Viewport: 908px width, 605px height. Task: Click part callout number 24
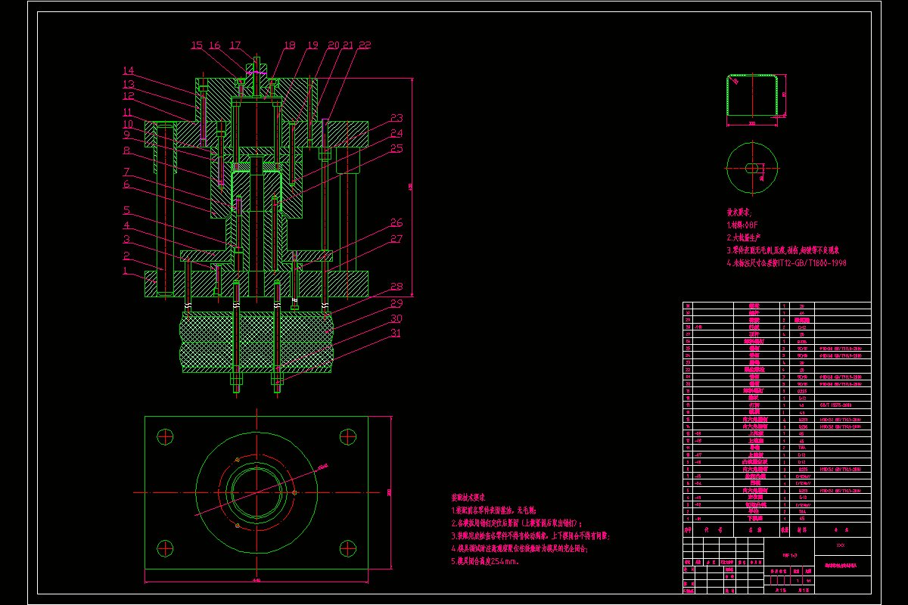[396, 133]
